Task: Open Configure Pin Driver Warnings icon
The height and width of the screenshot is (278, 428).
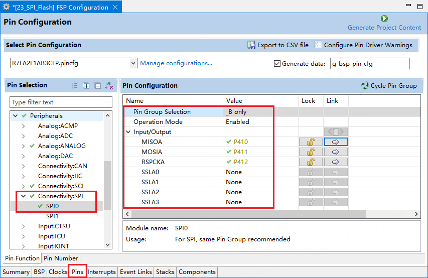Action: (x=318, y=45)
